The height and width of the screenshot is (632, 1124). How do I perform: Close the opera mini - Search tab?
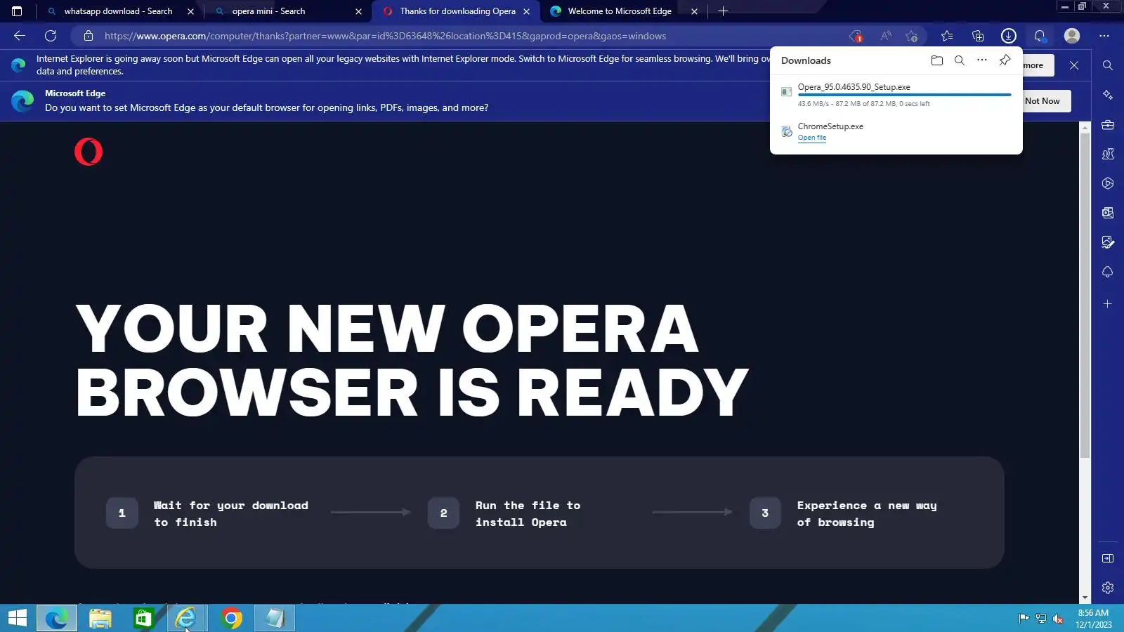click(x=358, y=11)
